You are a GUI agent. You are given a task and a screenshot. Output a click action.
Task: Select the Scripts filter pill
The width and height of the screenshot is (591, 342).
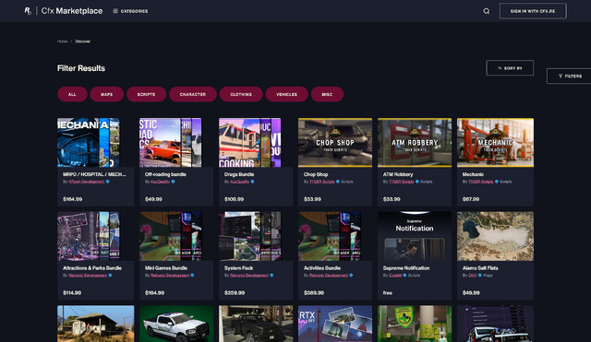point(146,94)
